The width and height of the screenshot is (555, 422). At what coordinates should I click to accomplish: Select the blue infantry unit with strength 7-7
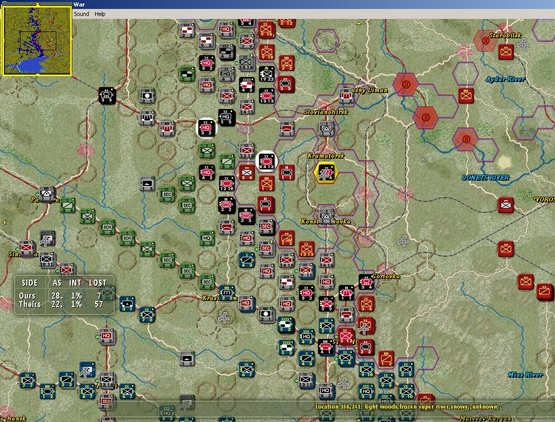click(27, 381)
